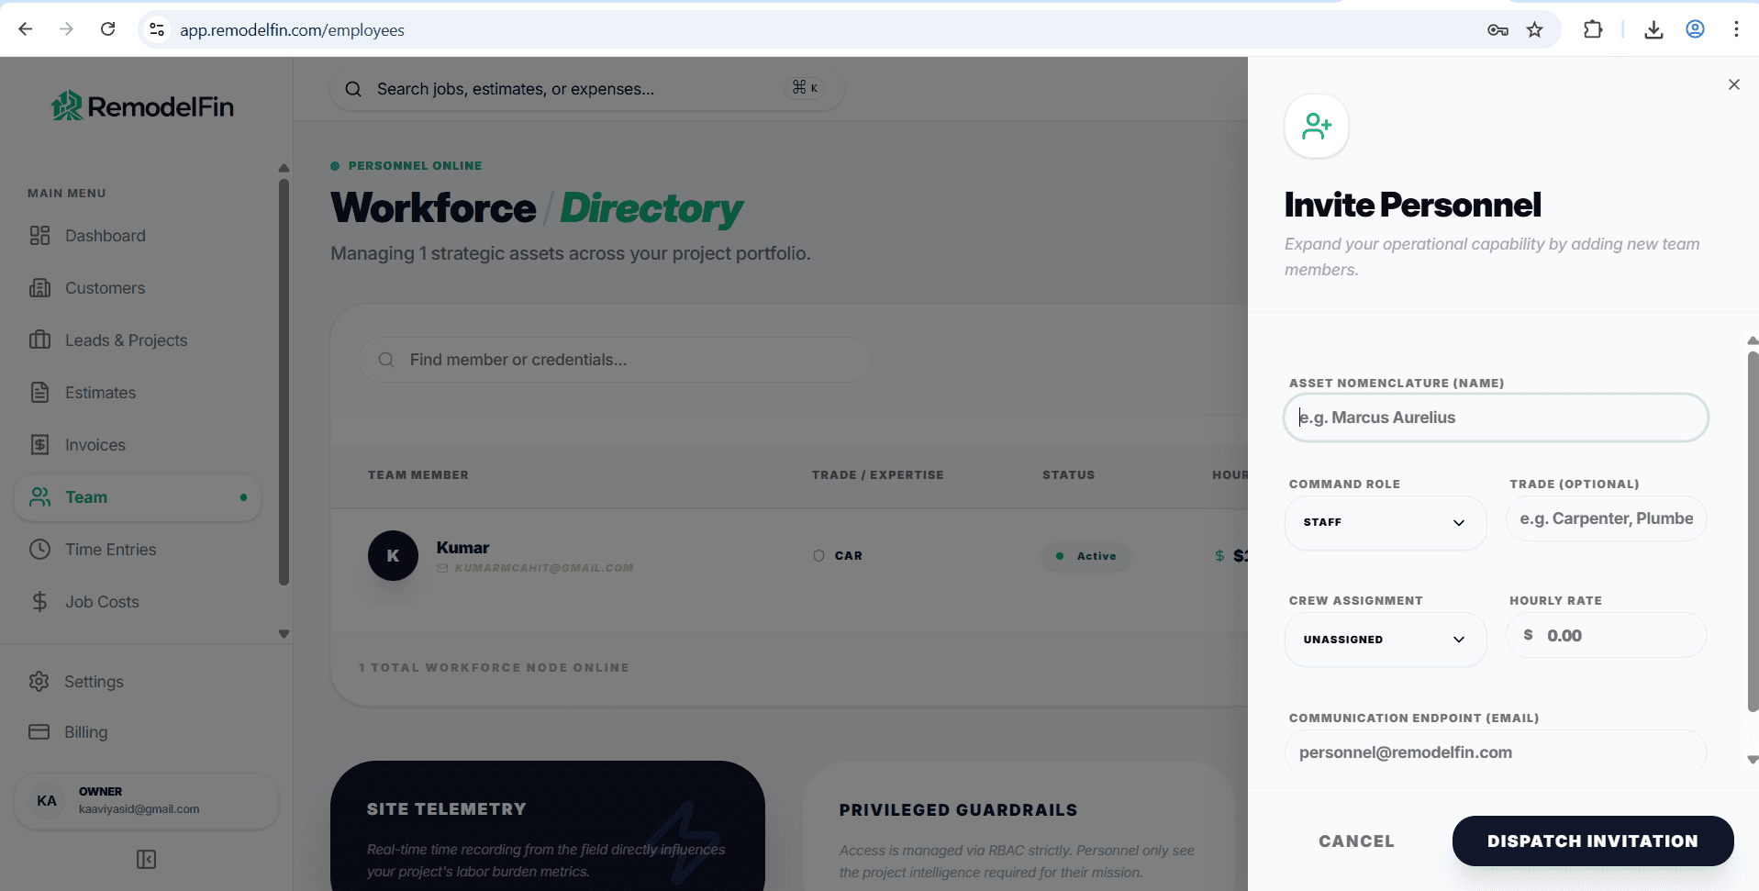Click the Time Entries clock icon
Image resolution: width=1759 pixels, height=891 pixels.
[x=39, y=550]
